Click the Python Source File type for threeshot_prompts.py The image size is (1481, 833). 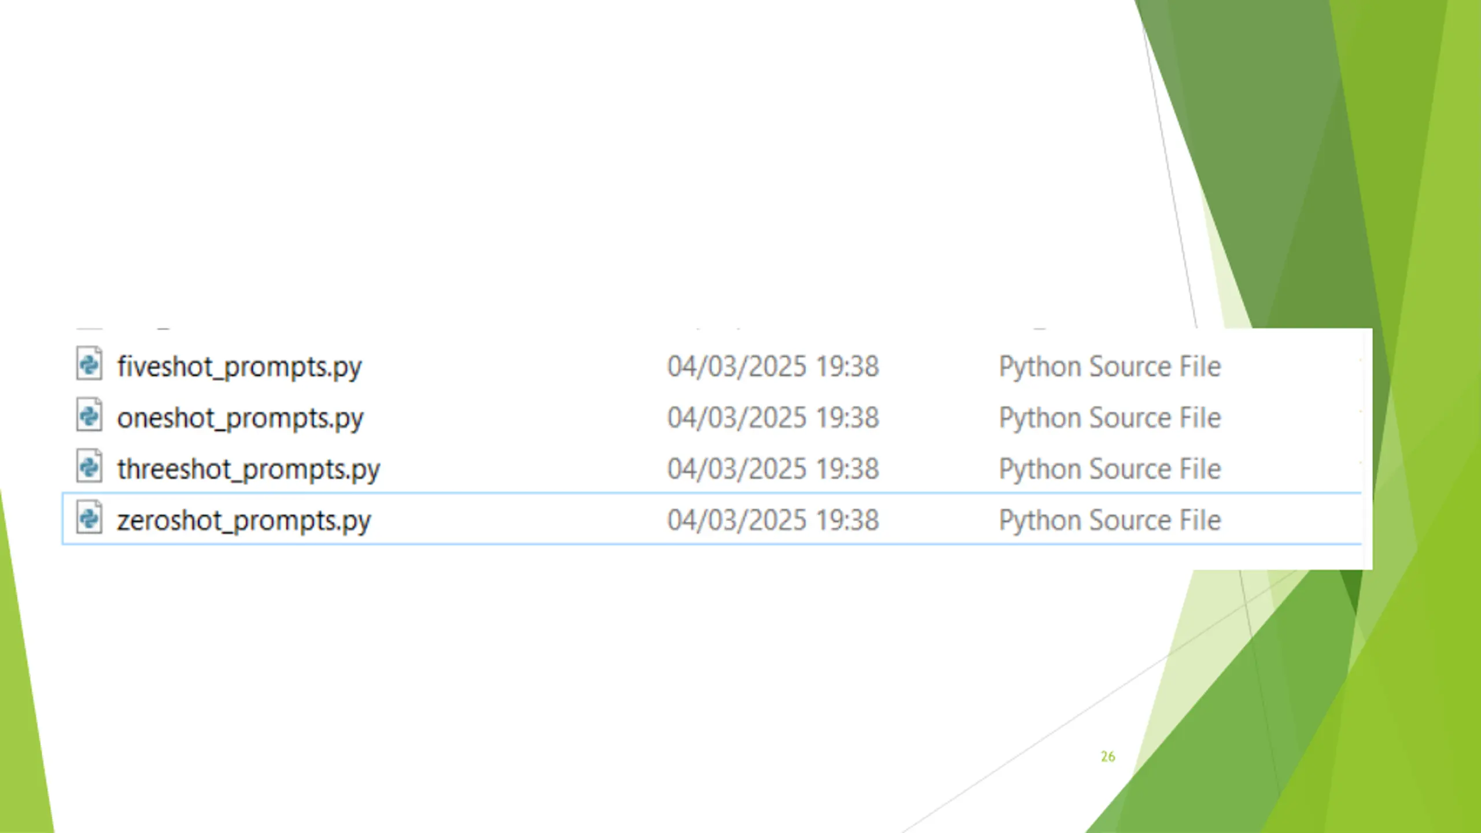pyautogui.click(x=1110, y=469)
